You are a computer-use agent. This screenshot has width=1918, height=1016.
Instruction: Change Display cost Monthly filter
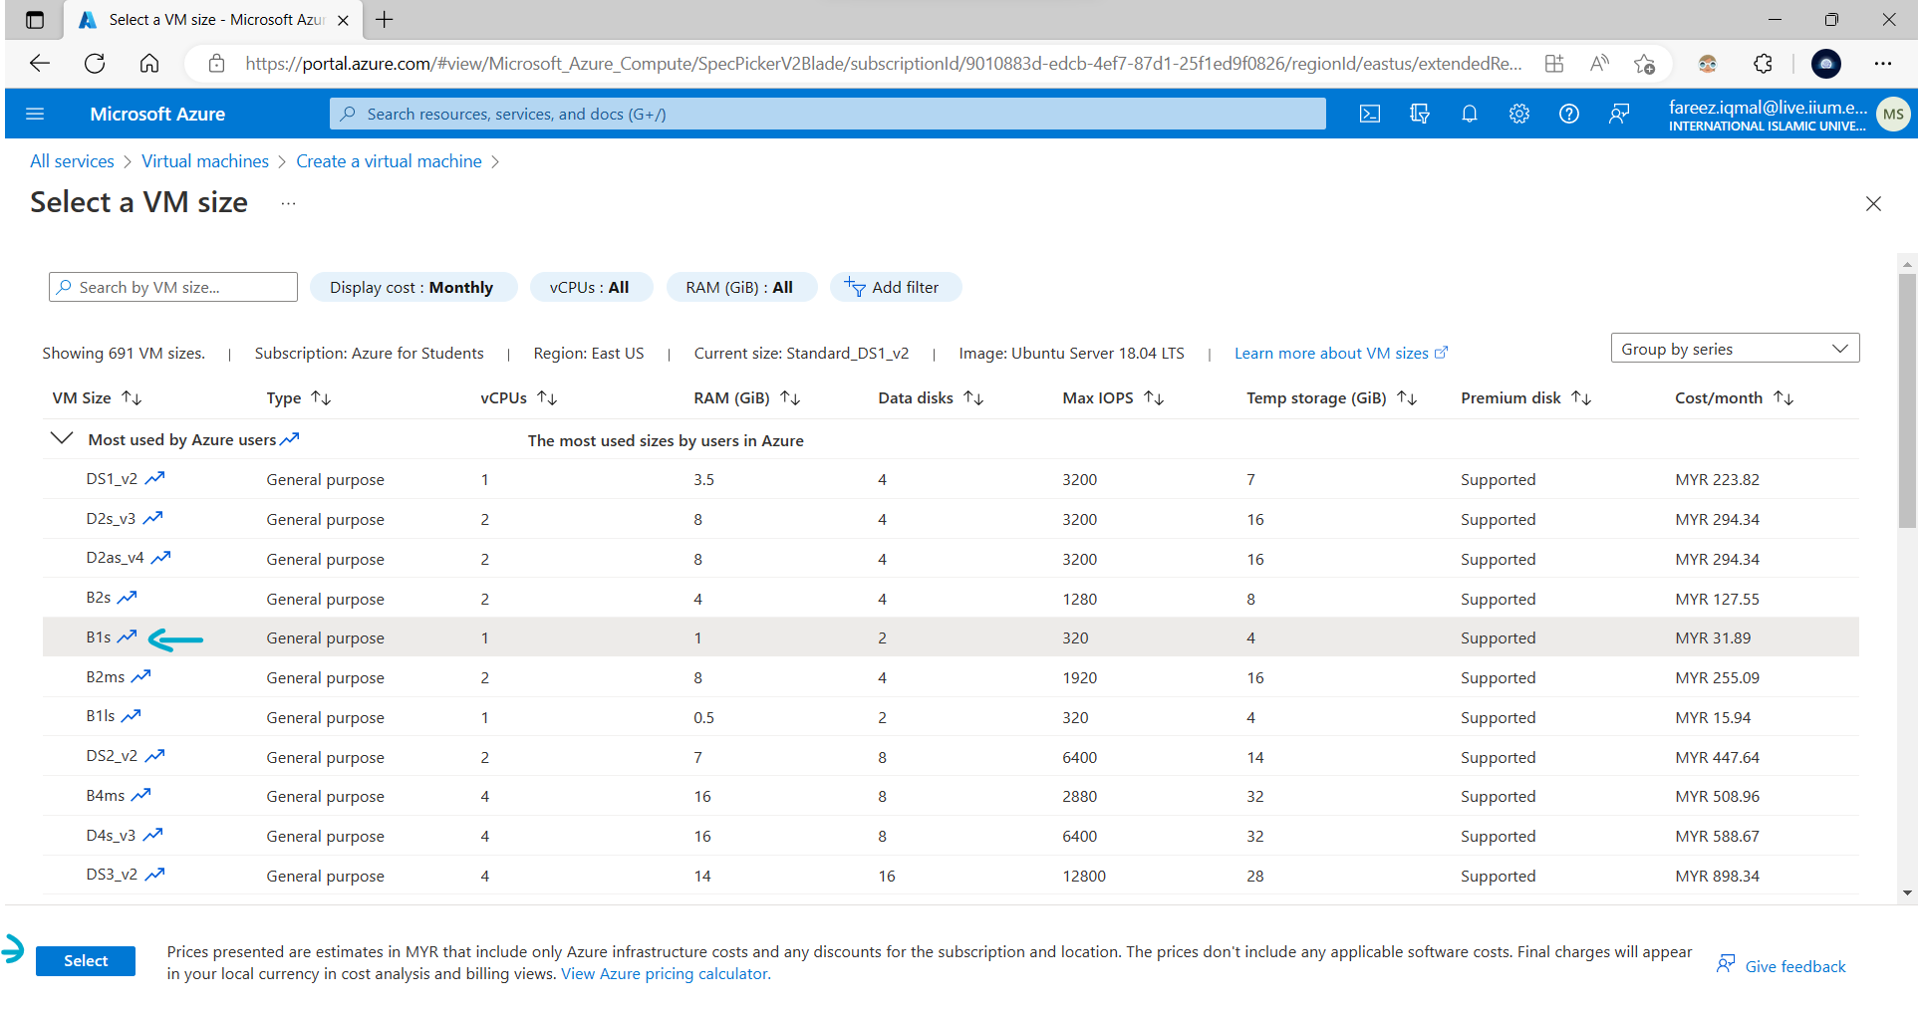pos(412,287)
